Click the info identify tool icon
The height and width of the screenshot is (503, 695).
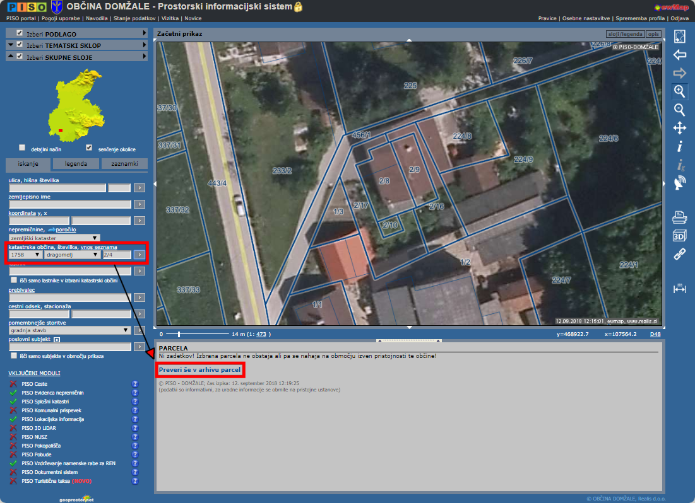point(679,147)
